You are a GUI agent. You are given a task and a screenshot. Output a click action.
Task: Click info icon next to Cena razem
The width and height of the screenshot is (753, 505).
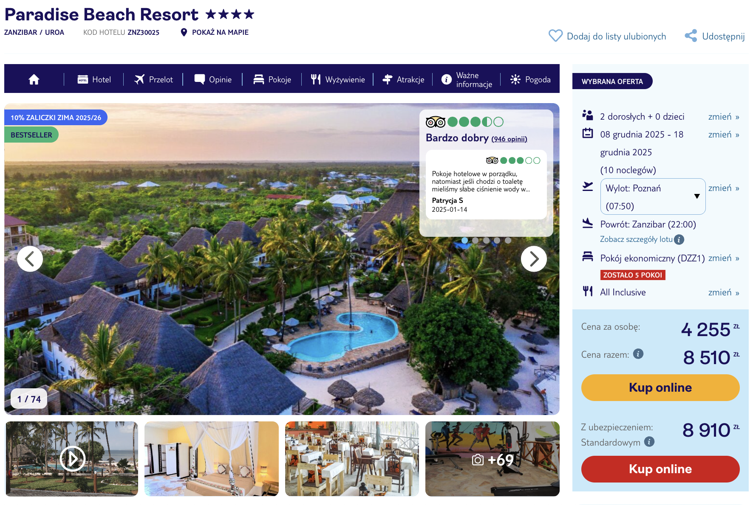[638, 353]
